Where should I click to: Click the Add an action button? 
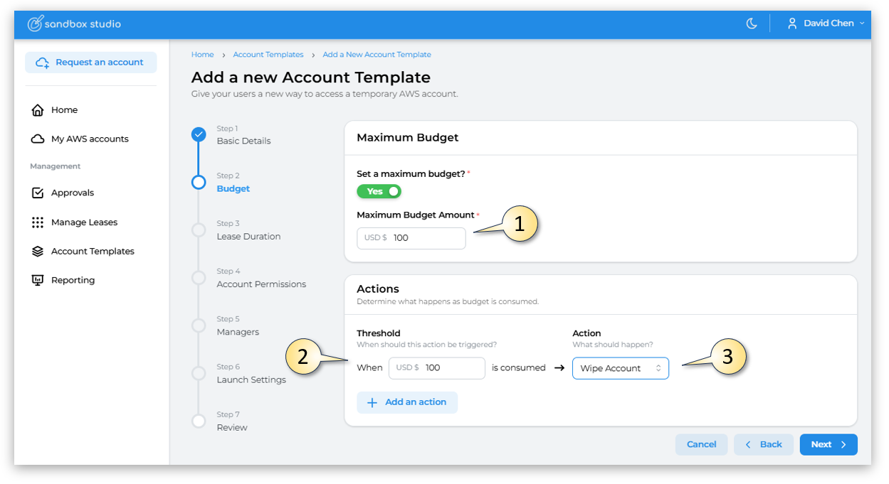click(407, 402)
